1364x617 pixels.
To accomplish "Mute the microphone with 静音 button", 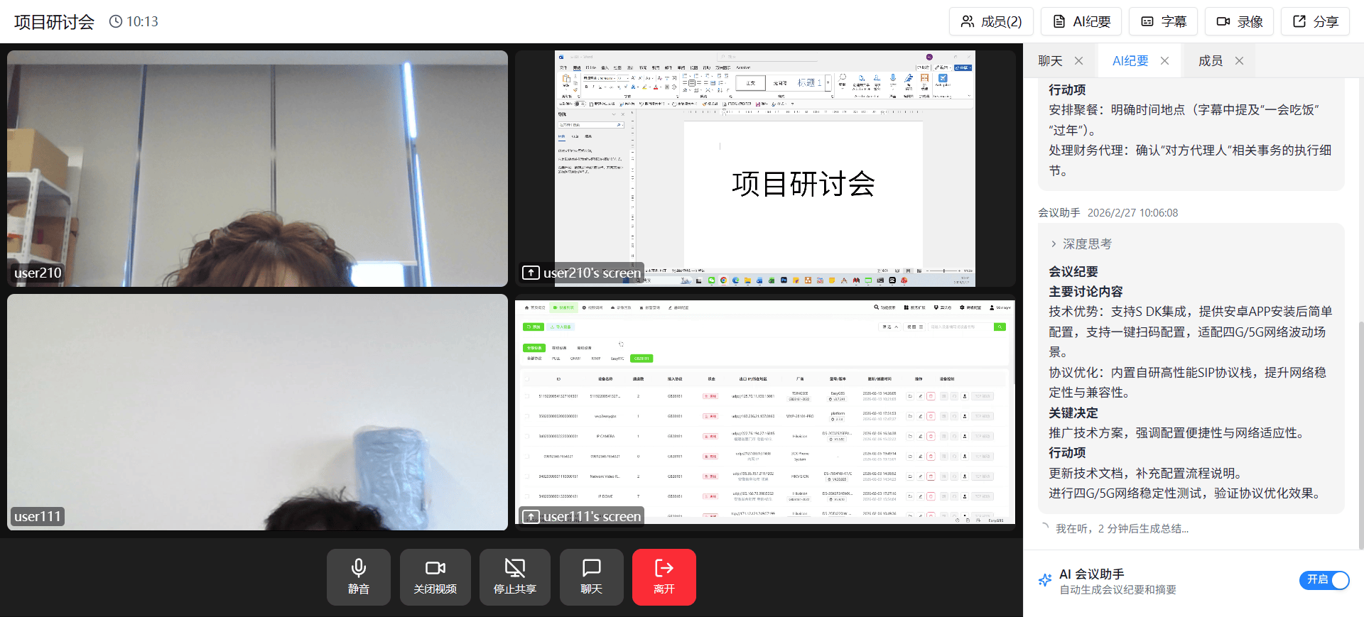I will (x=358, y=577).
